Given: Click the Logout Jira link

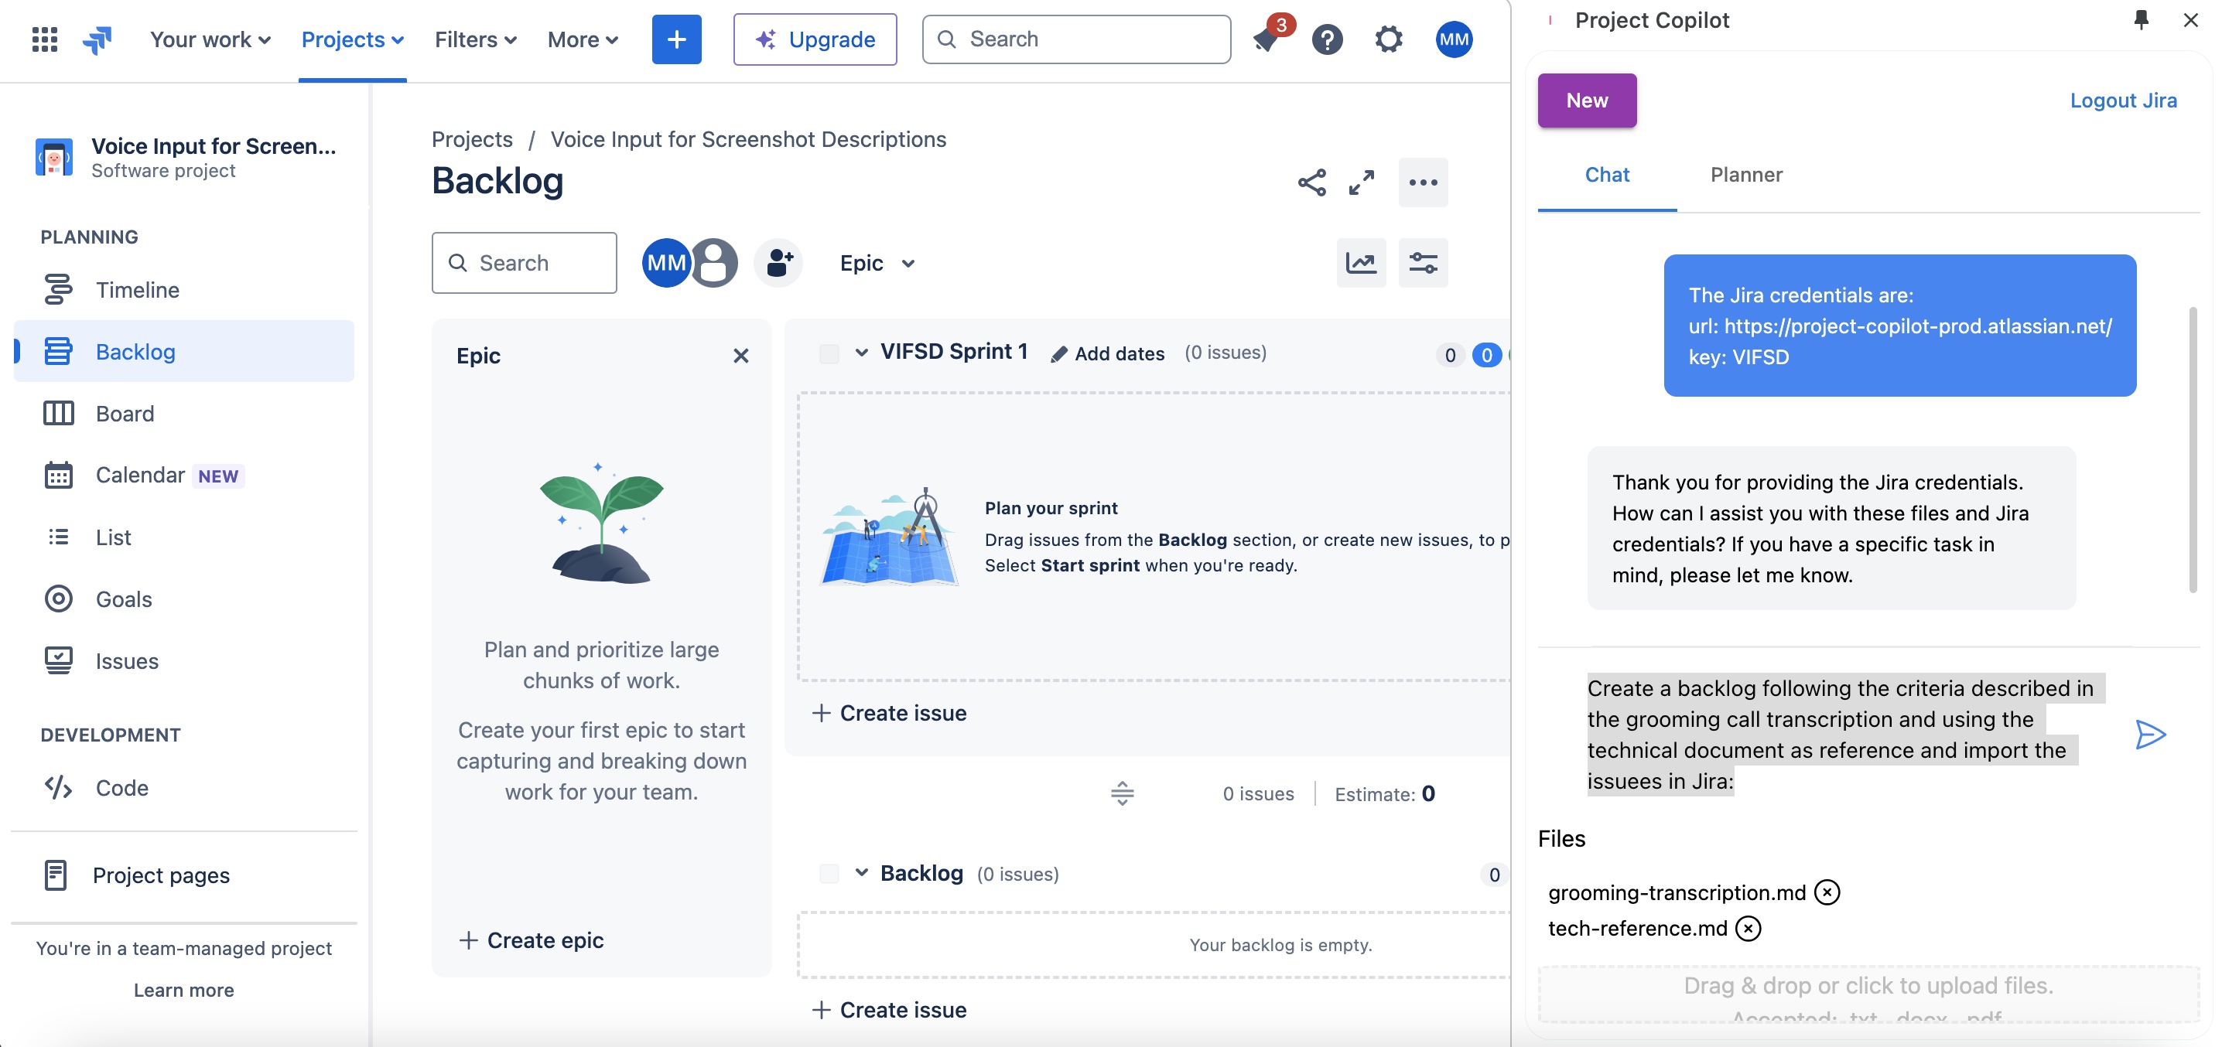Looking at the screenshot, I should click(x=2123, y=100).
